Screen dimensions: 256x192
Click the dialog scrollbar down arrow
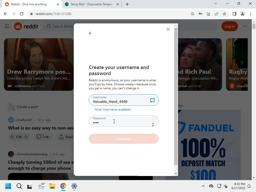pos(176,173)
